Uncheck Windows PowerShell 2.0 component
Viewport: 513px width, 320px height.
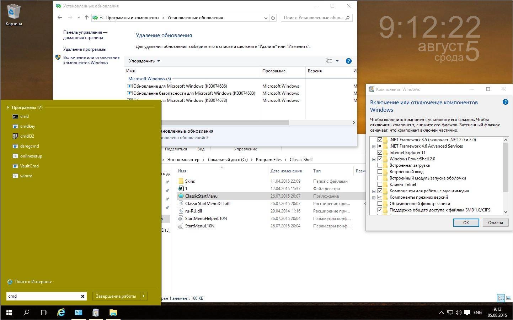point(380,159)
